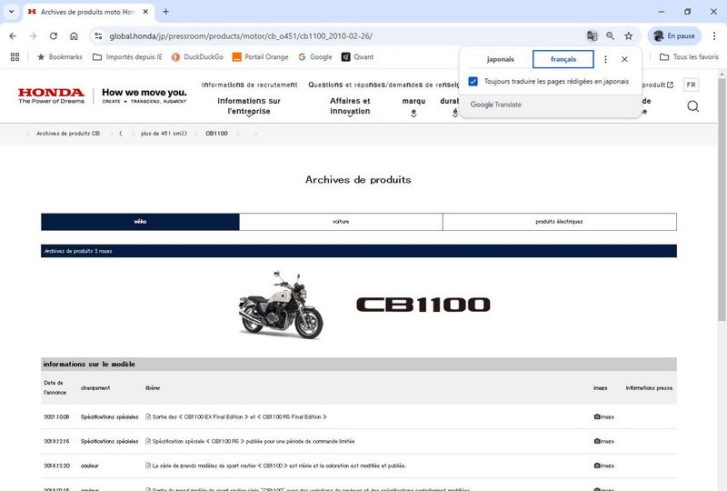Click the Archives de produits 2 roues header
The image size is (727, 491).
pyautogui.click(x=359, y=251)
